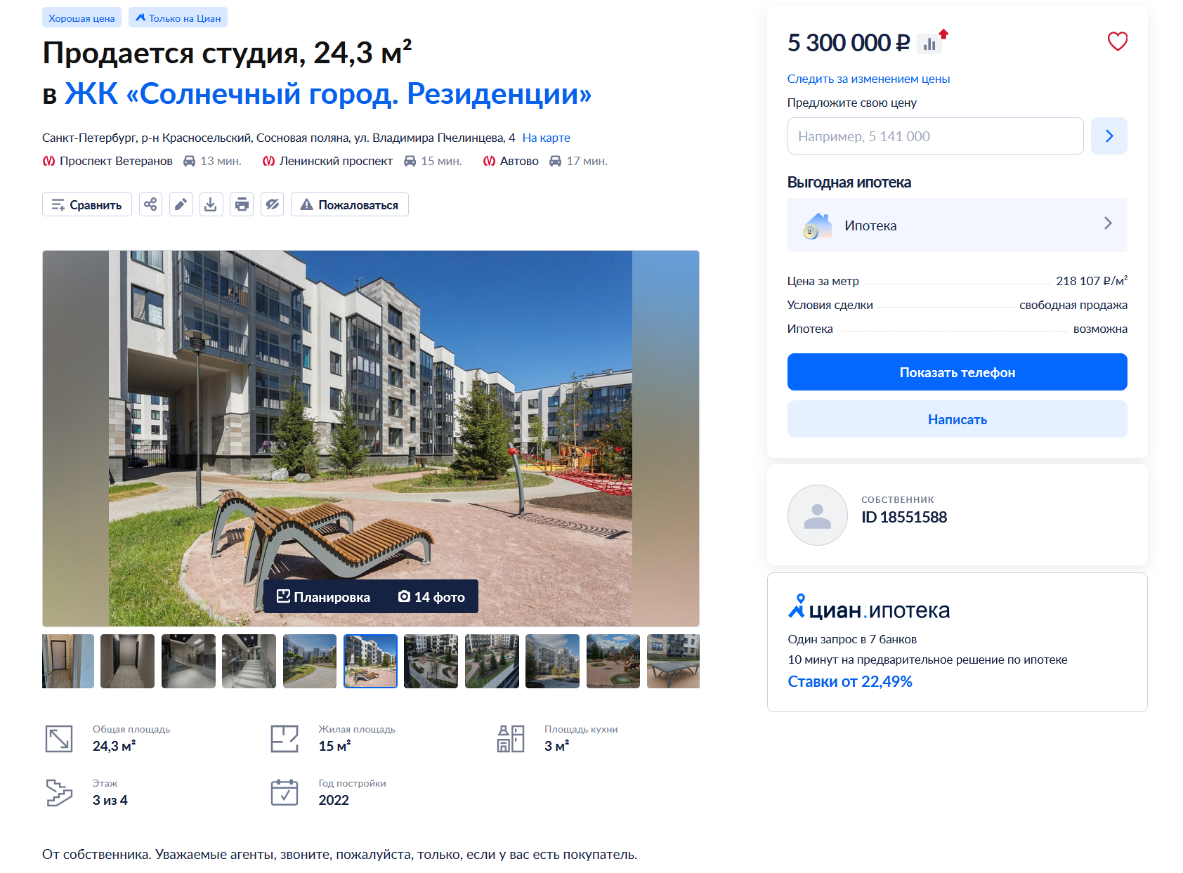This screenshot has width=1183, height=873.
Task: Click the pencil note icon
Action: (x=181, y=204)
